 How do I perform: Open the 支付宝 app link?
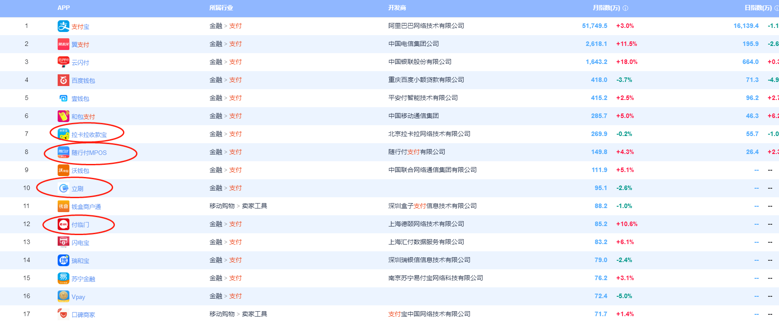[80, 27]
